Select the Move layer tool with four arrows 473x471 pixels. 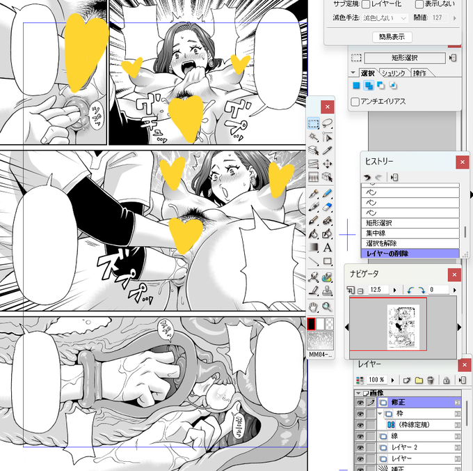[x=328, y=164]
